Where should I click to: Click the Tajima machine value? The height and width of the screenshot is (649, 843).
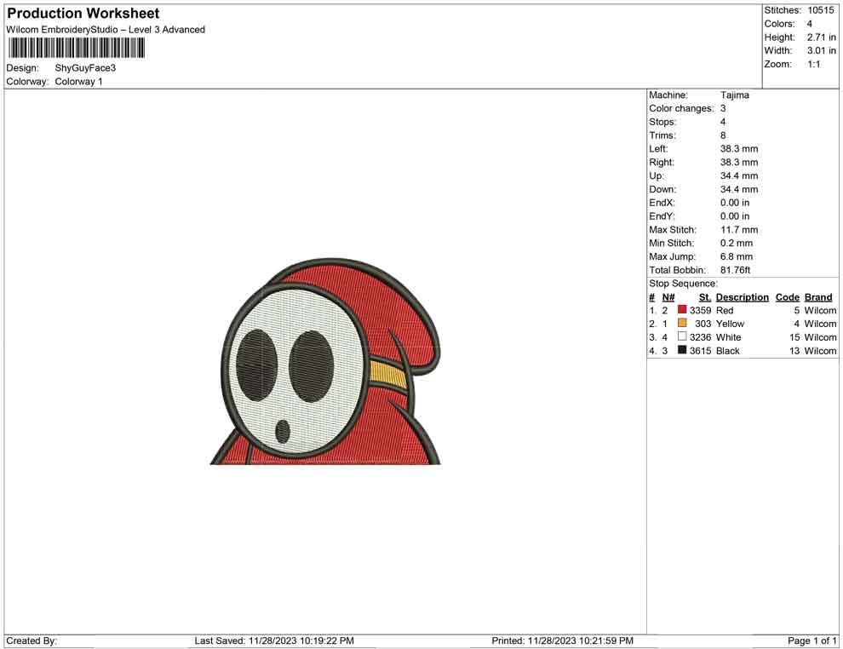point(734,95)
